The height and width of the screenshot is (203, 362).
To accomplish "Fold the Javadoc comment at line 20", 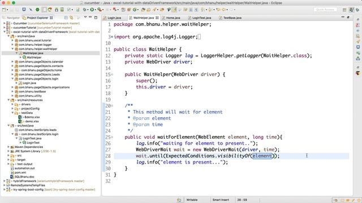I will pyautogui.click(x=112, y=106).
